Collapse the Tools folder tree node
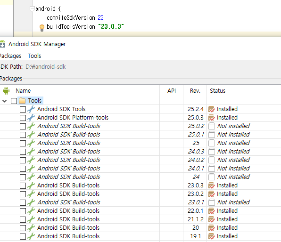Viewport: 281px width, 242px height. (5, 101)
